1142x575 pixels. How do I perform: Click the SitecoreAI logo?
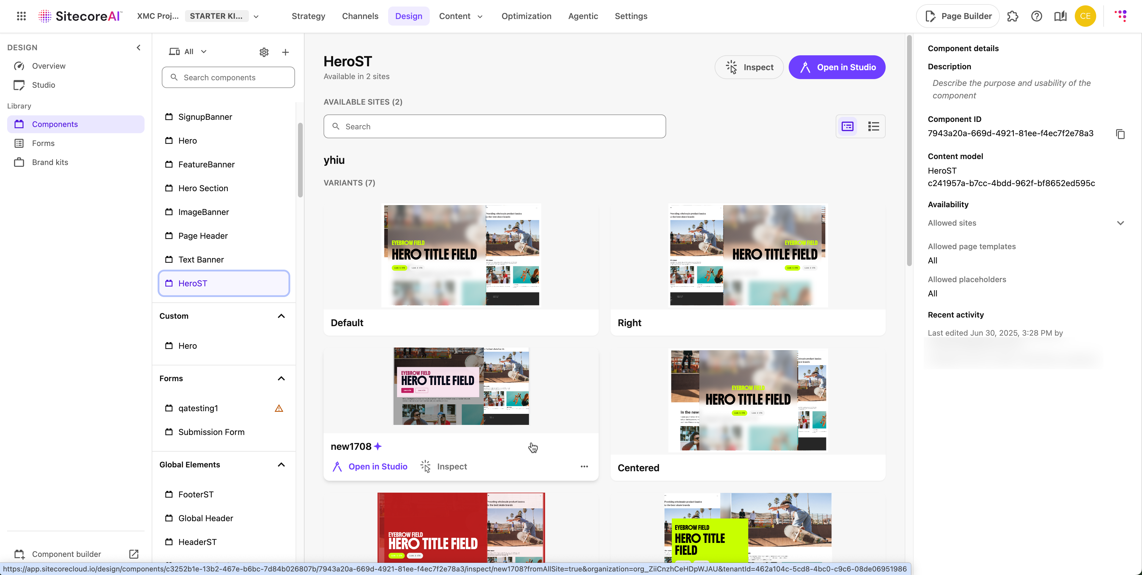80,16
